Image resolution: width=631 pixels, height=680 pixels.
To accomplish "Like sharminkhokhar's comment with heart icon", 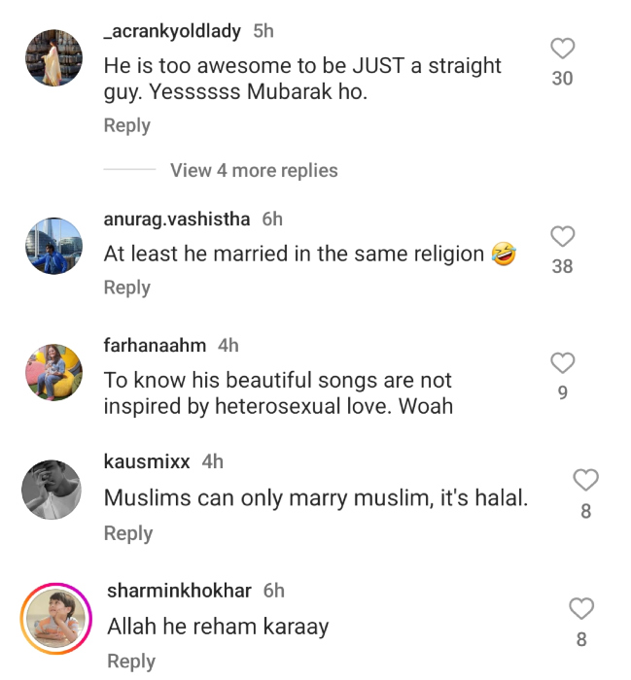I will click(x=580, y=609).
